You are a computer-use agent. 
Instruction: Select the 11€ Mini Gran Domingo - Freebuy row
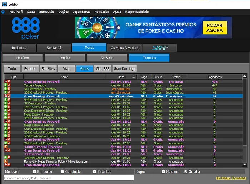click(123, 158)
